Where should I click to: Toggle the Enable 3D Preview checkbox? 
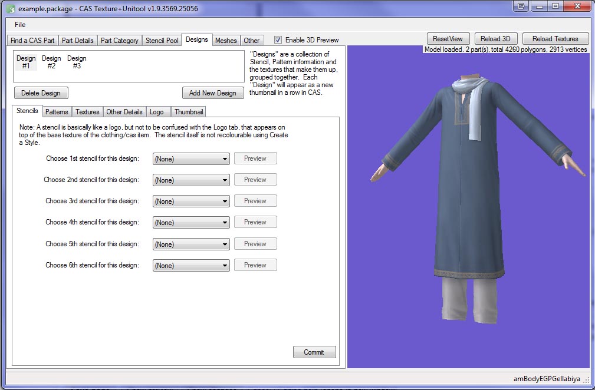(278, 40)
